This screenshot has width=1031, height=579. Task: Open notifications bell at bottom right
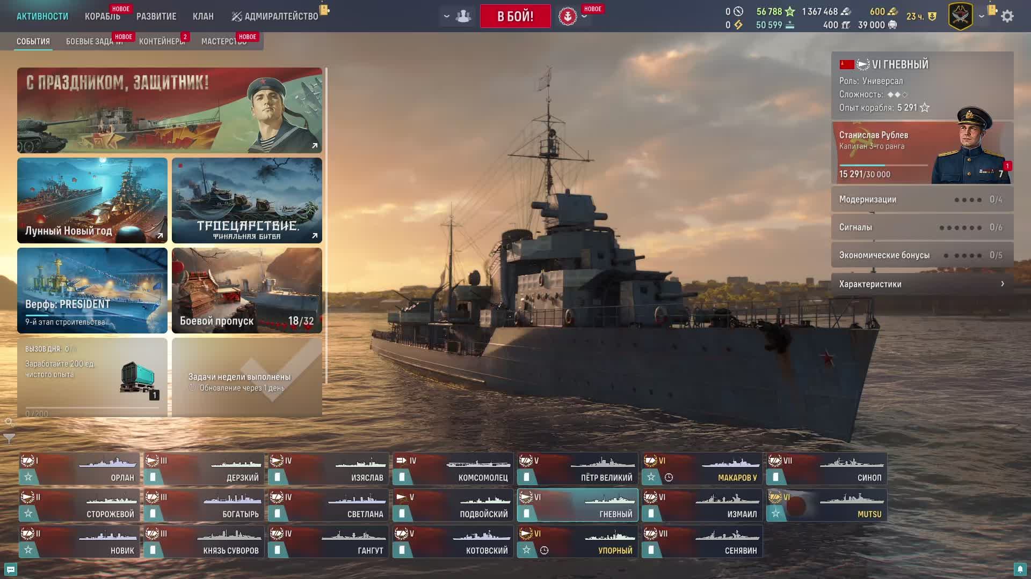coord(1020,569)
